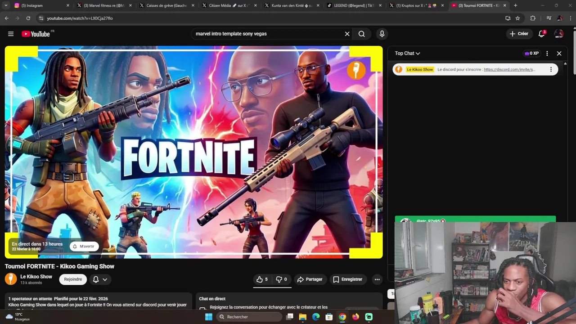Click the video title Tournoi FORTNITE
The image size is (576, 324).
click(x=59, y=266)
